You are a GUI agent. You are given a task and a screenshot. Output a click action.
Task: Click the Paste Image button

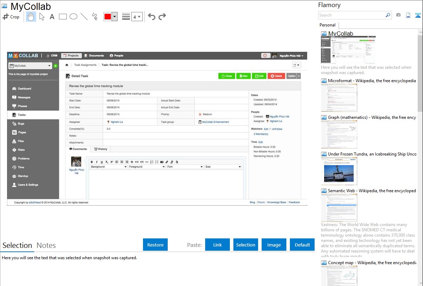(274, 245)
